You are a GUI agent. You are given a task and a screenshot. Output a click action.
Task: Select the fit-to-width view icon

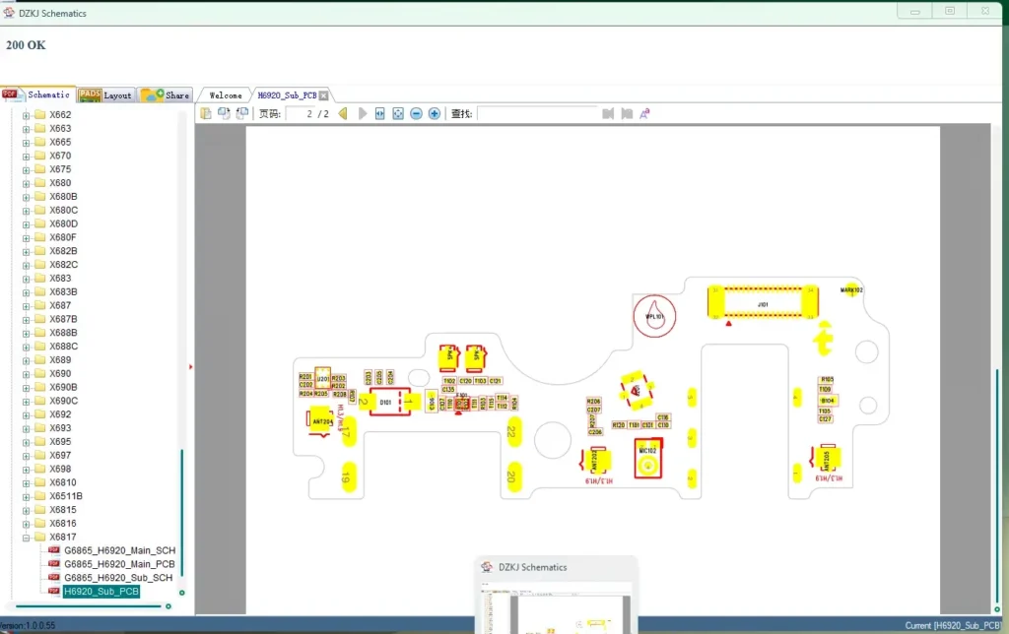(382, 113)
